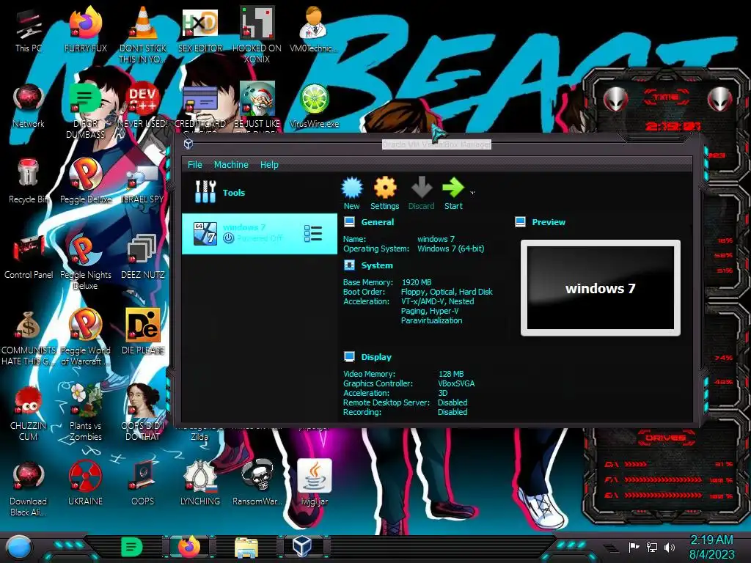Open the File menu
Viewport: 751px width, 563px height.
[194, 165]
